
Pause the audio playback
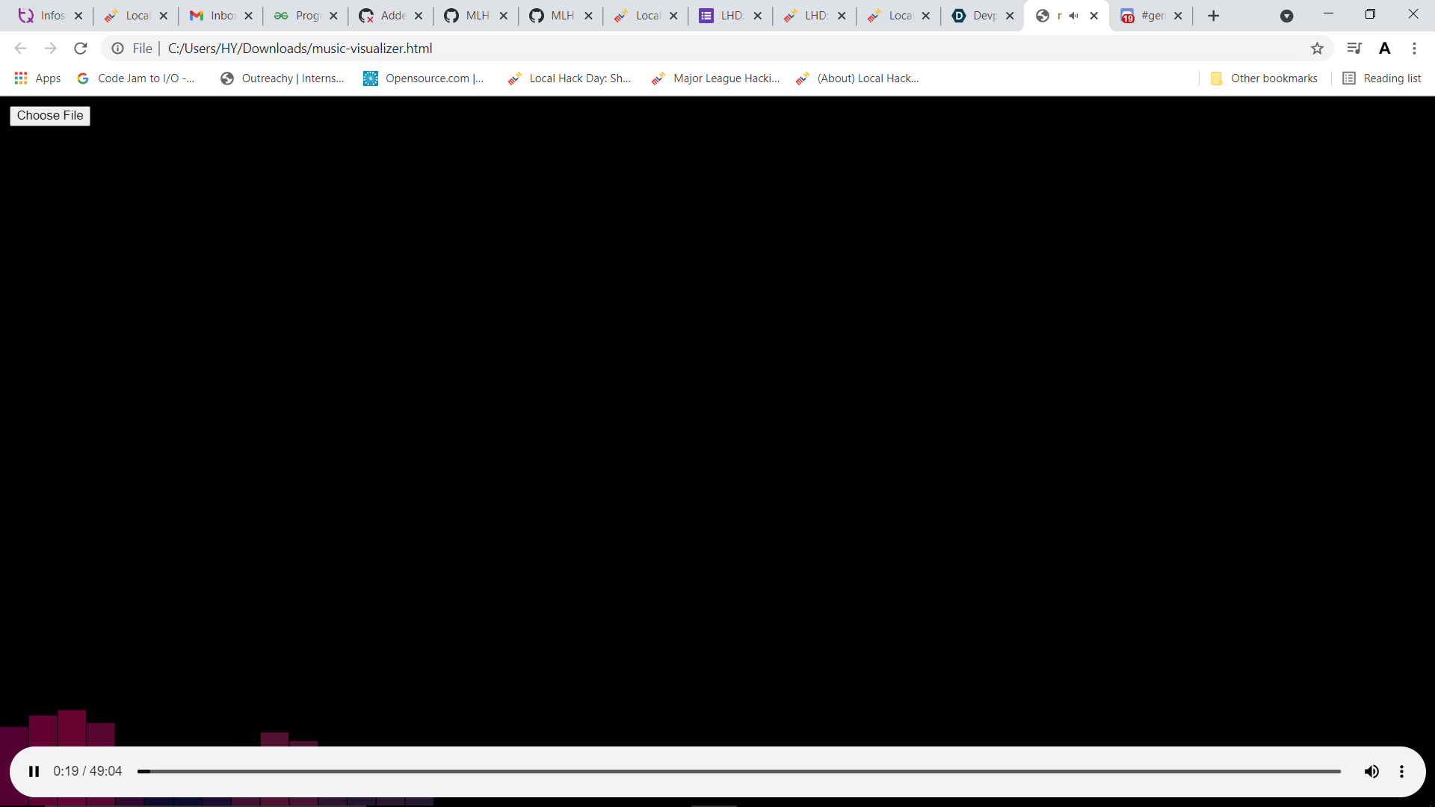(x=34, y=771)
